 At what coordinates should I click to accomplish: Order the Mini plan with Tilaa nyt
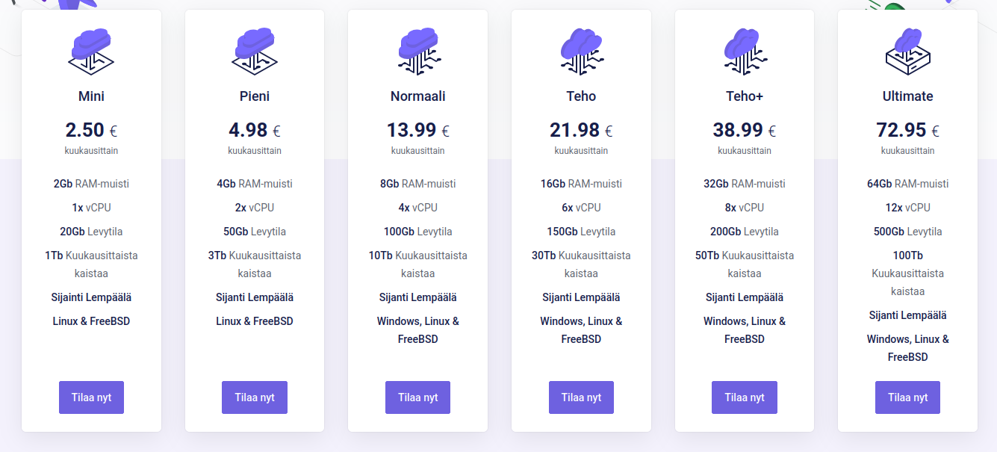click(x=91, y=397)
